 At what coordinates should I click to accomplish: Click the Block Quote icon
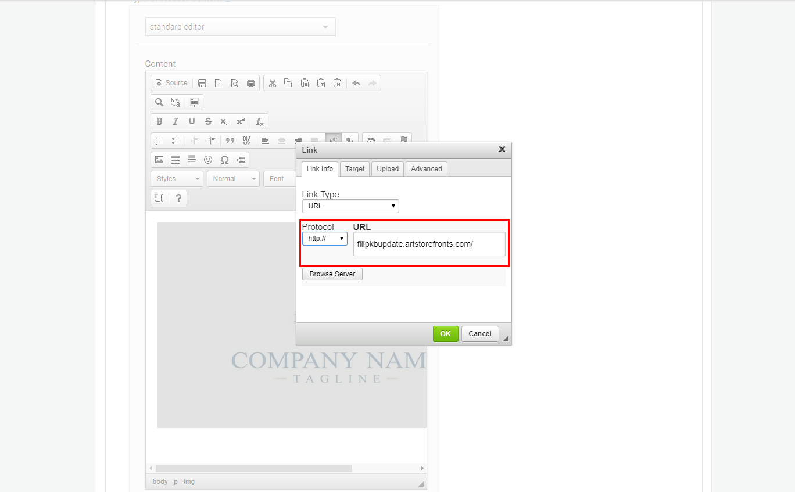pyautogui.click(x=230, y=141)
